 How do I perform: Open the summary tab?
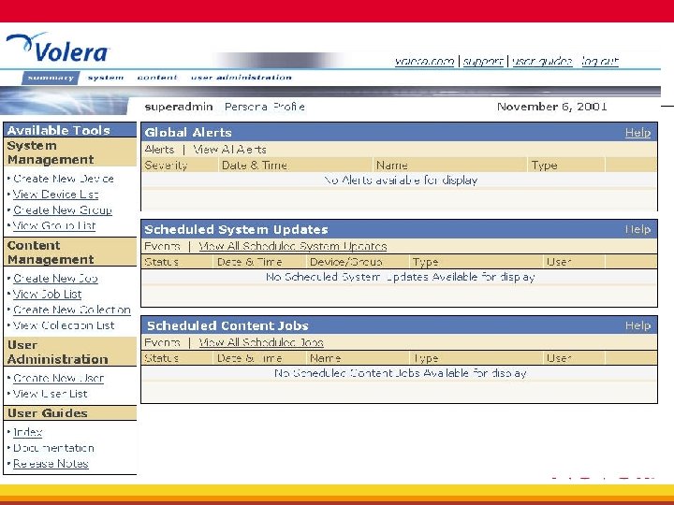51,78
